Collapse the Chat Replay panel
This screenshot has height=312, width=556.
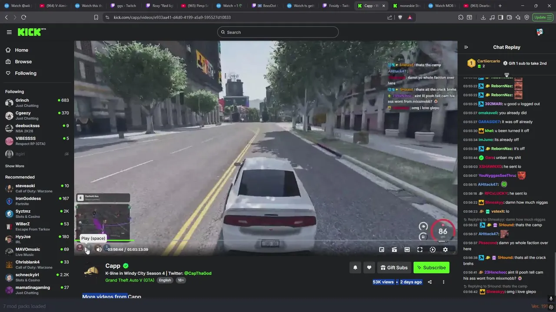point(466,47)
